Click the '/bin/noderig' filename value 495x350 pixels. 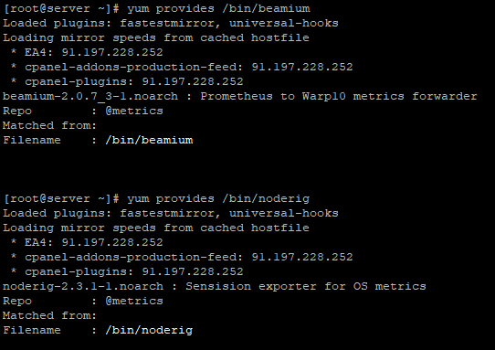(x=149, y=331)
